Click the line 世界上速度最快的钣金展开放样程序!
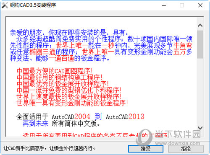Viewport: 210px width, 155px height. 69,96
